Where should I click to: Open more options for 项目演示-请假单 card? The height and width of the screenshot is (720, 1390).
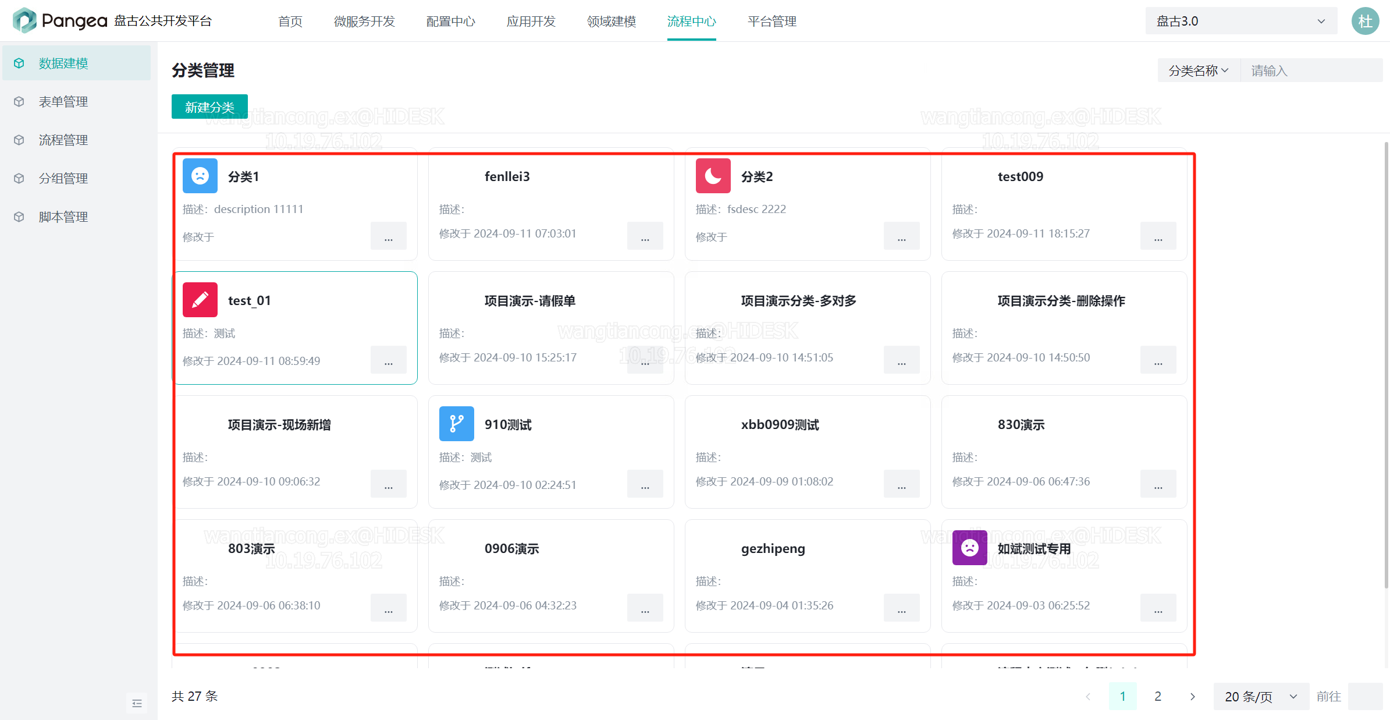point(645,360)
